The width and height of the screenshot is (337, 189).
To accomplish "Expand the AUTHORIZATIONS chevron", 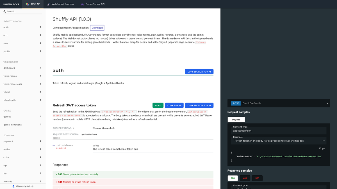I will coord(74,129).
